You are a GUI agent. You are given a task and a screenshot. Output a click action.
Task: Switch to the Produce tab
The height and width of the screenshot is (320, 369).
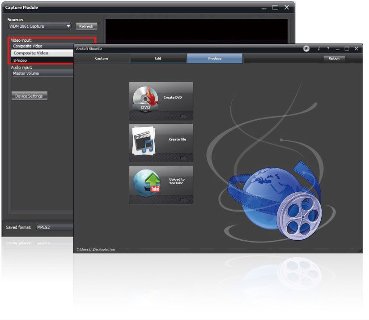pos(215,58)
